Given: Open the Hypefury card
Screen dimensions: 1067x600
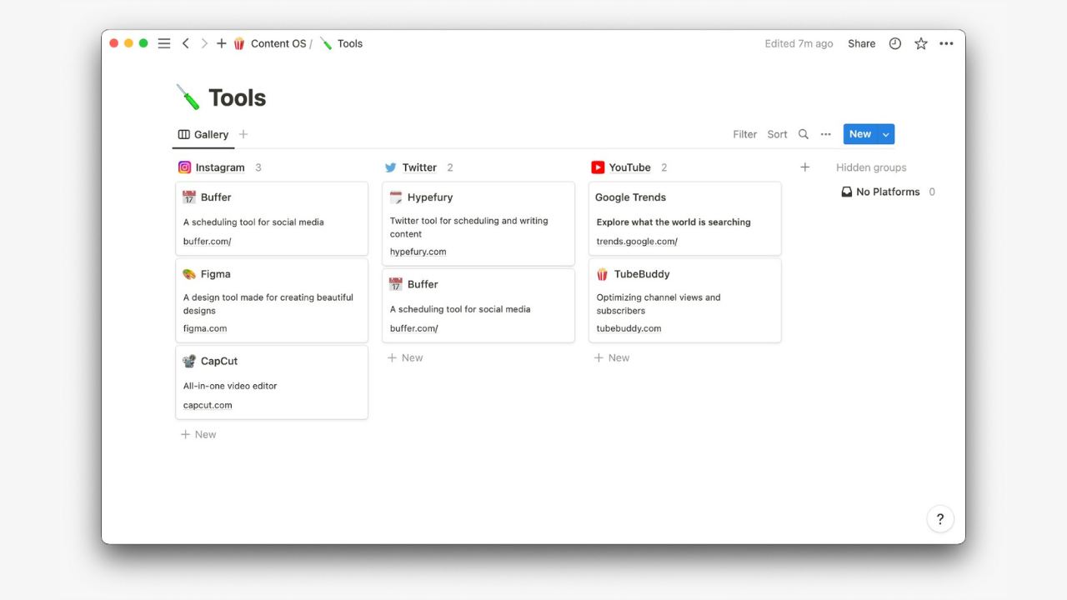Looking at the screenshot, I should point(478,223).
